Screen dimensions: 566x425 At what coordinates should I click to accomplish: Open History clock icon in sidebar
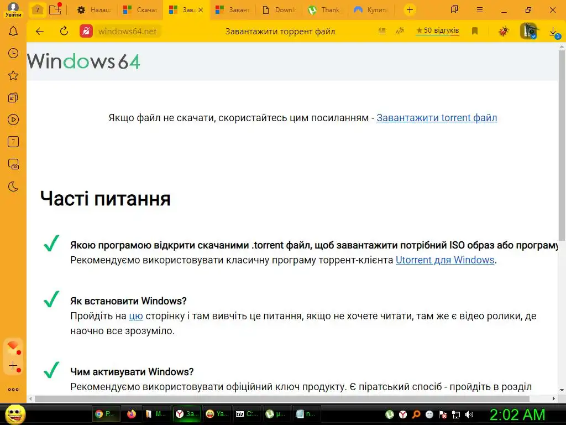13,53
